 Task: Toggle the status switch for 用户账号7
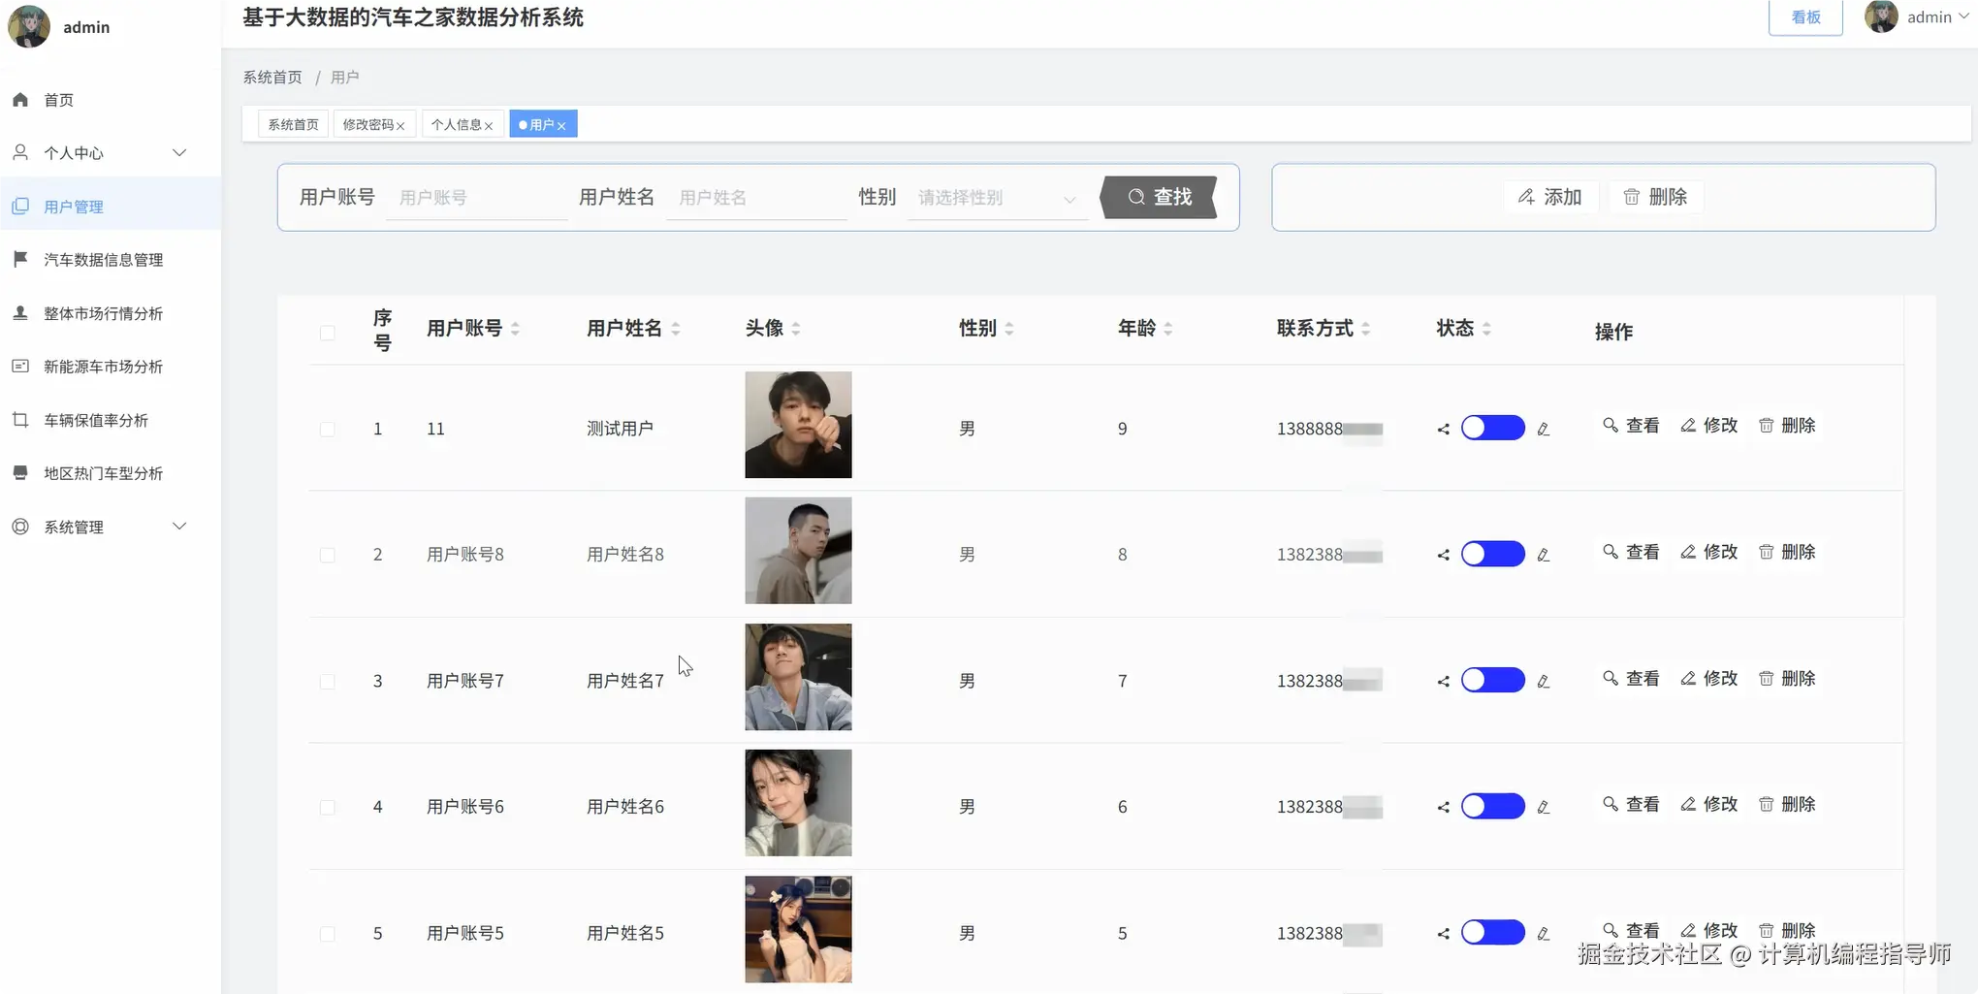(1493, 680)
